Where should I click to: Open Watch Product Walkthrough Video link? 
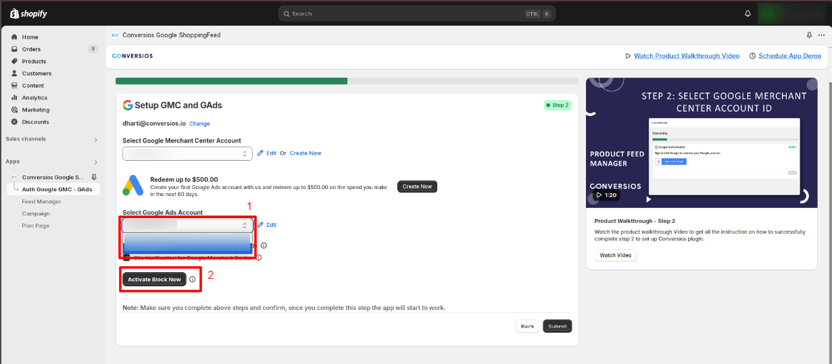687,56
